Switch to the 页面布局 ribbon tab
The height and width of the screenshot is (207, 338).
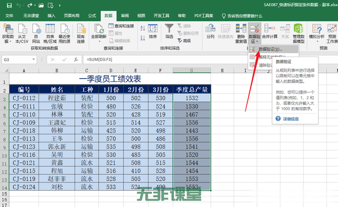(72, 16)
